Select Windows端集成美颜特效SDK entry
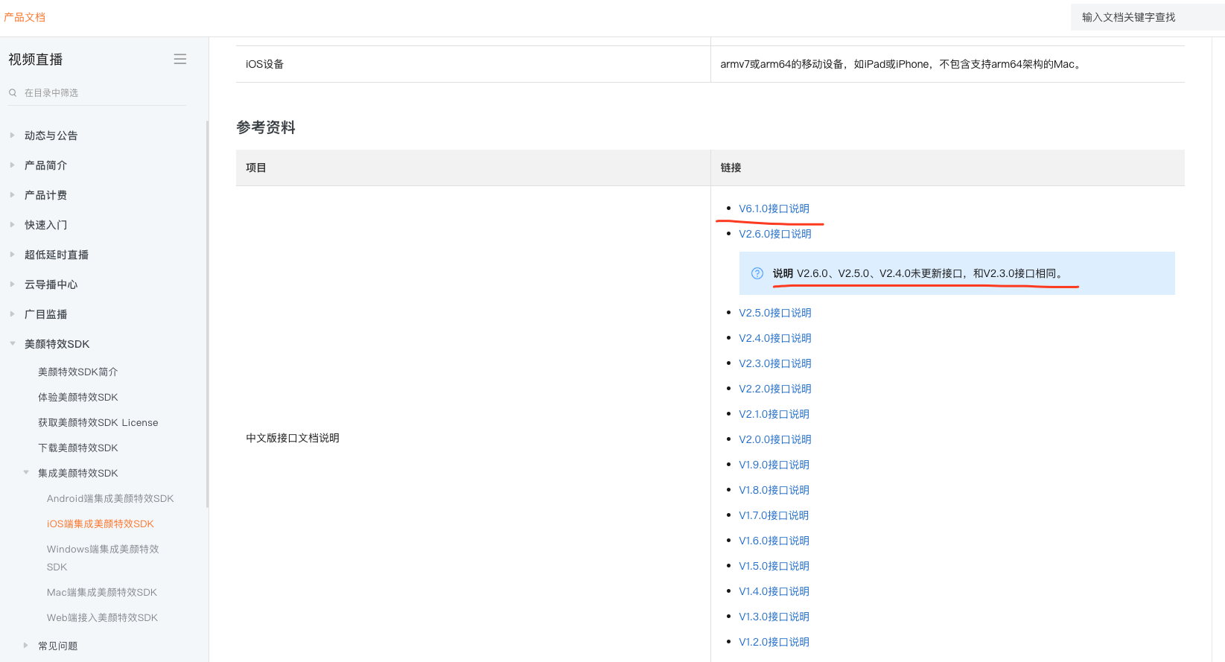 click(103, 558)
